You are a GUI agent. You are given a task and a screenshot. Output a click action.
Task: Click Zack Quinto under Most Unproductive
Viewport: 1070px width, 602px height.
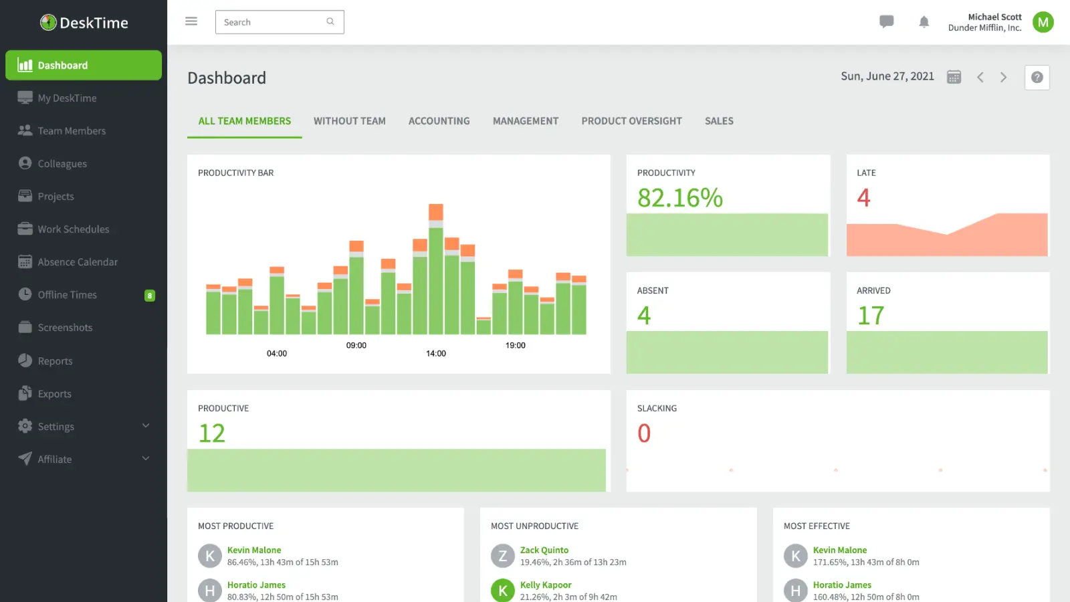click(x=544, y=549)
